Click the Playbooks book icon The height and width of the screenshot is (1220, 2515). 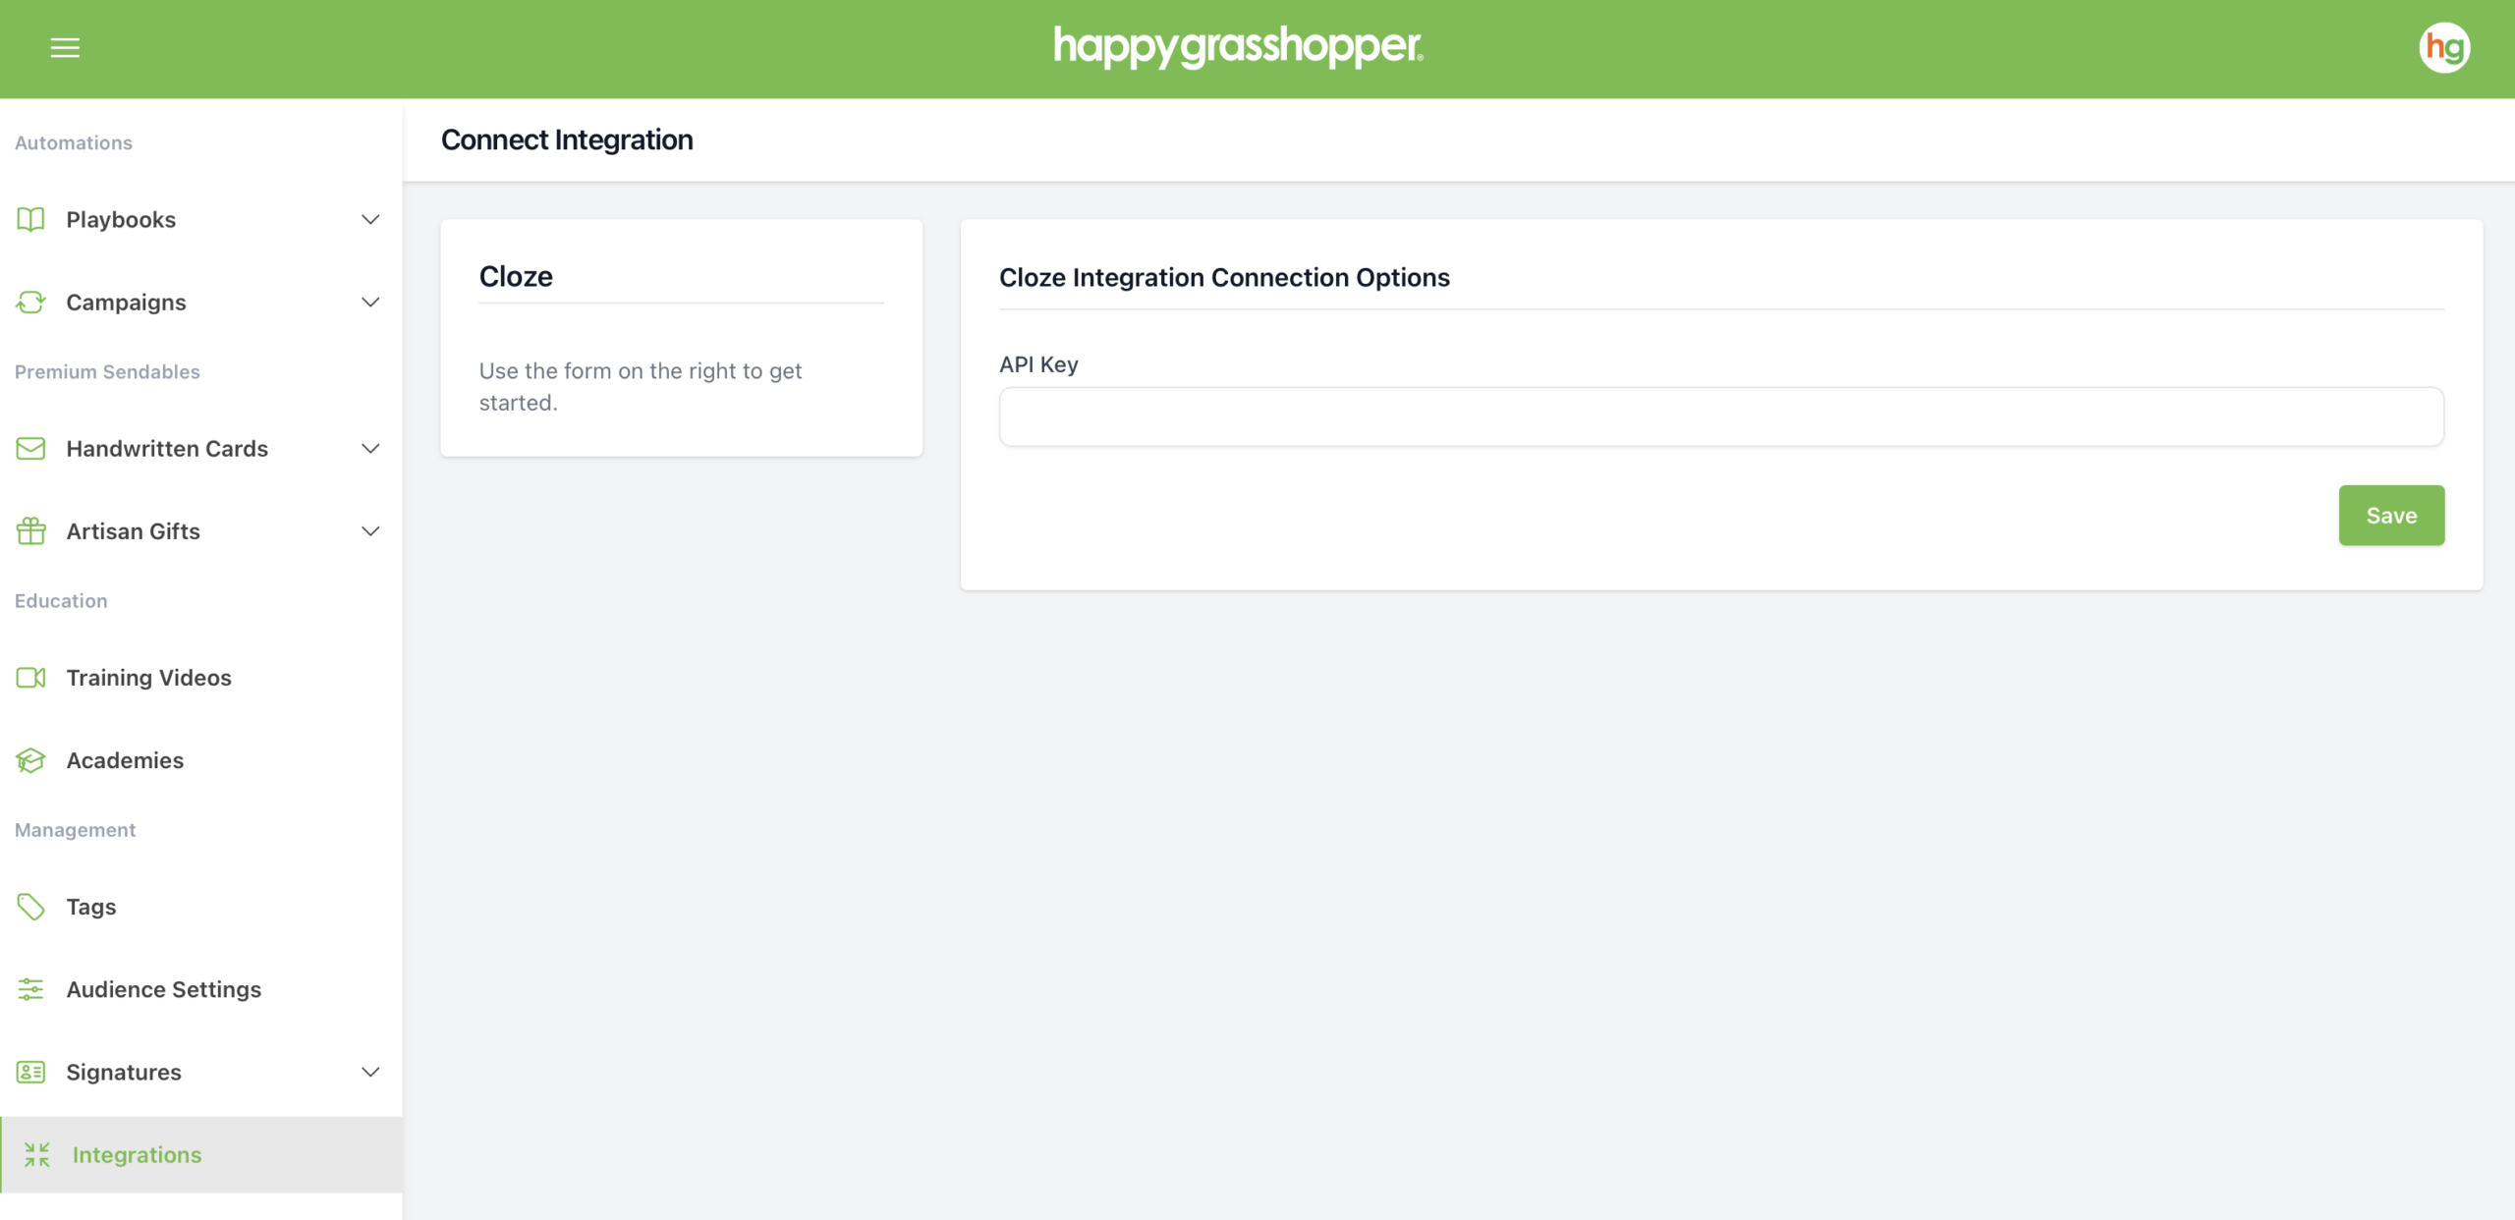pyautogui.click(x=30, y=219)
